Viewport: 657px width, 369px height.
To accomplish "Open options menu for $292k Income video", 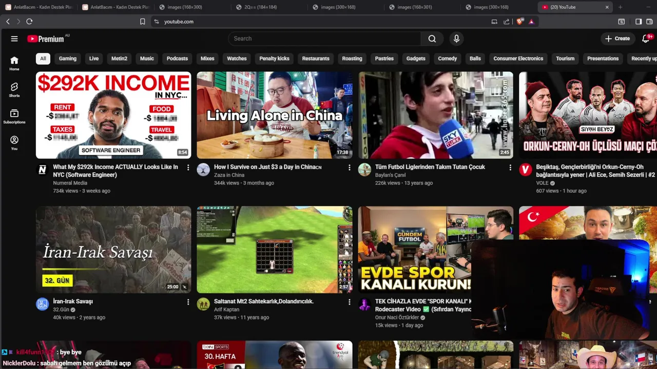I will click(188, 168).
